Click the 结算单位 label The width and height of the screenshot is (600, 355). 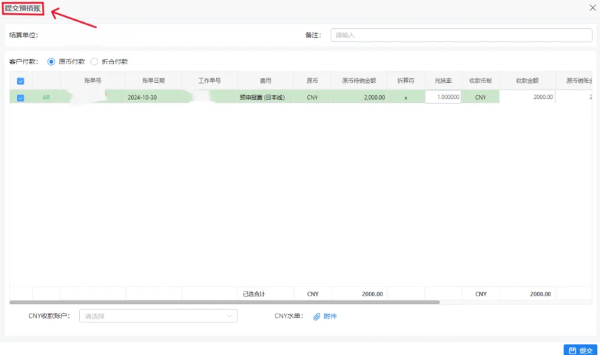pyautogui.click(x=24, y=35)
